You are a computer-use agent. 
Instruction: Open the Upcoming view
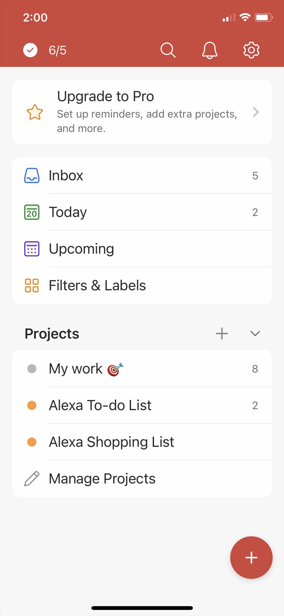tap(81, 249)
